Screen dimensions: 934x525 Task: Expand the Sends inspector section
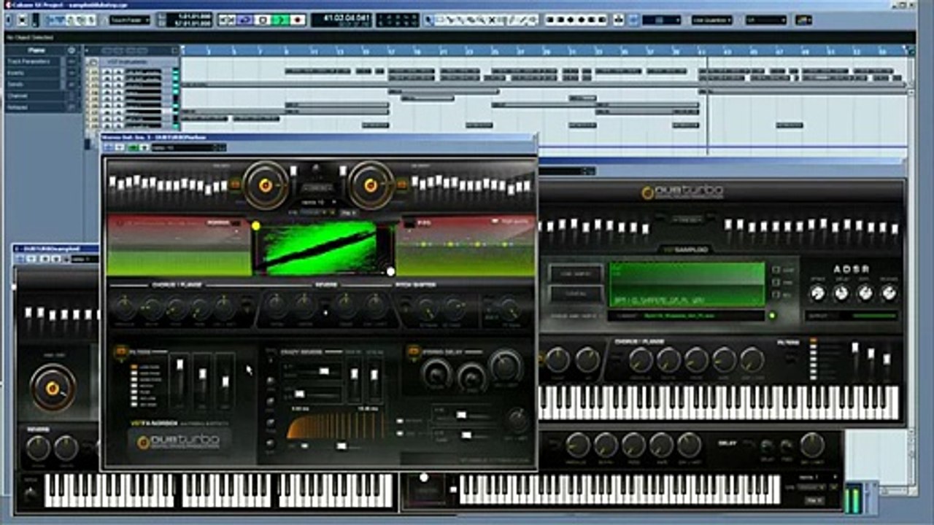[42, 85]
